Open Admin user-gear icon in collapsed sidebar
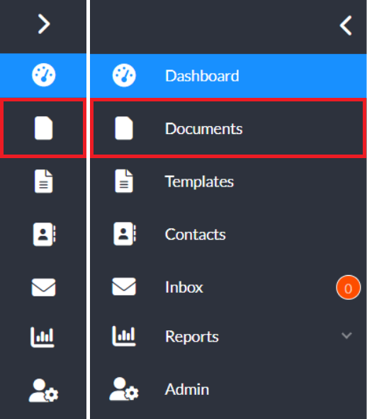The image size is (367, 419). 43,390
